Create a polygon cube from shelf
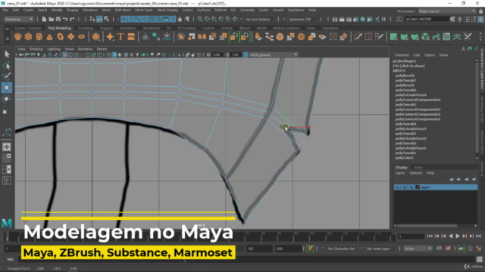 29,37
